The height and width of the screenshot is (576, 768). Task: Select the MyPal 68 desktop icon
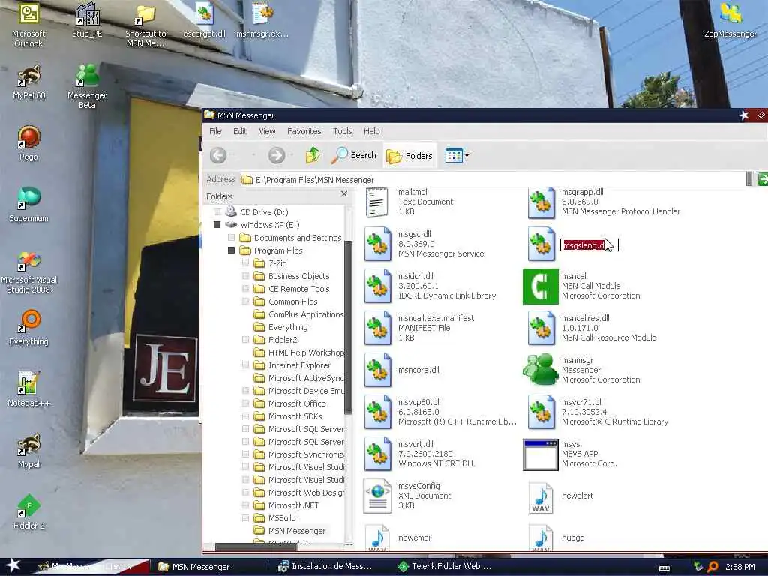29,82
